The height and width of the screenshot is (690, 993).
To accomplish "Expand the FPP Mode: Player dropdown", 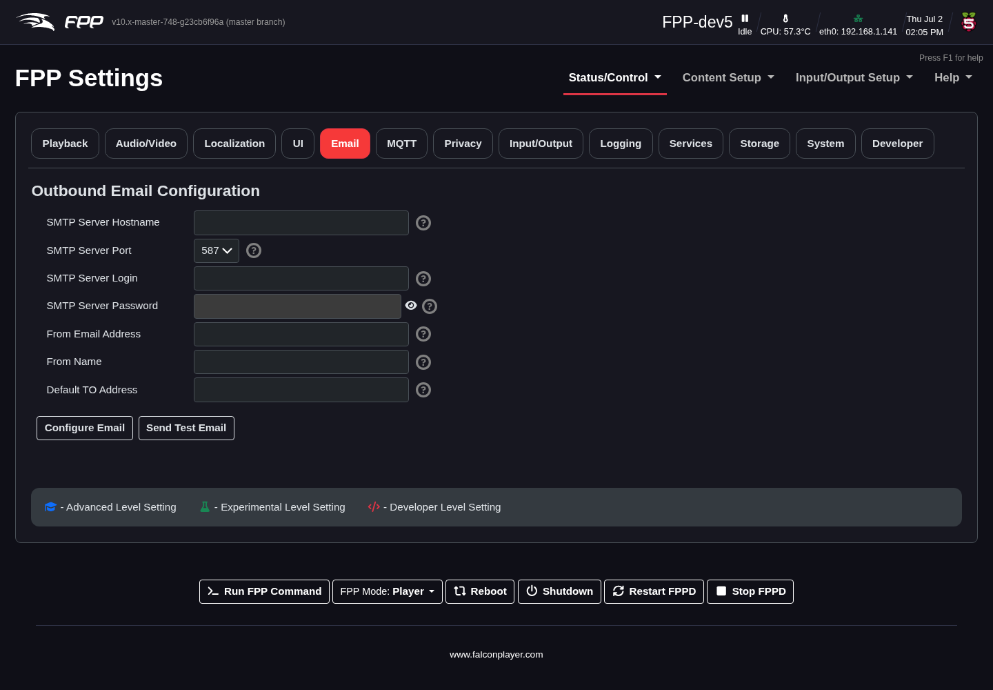I will (388, 591).
